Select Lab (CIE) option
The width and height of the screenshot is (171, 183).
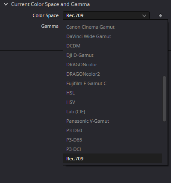pyautogui.click(x=112, y=112)
